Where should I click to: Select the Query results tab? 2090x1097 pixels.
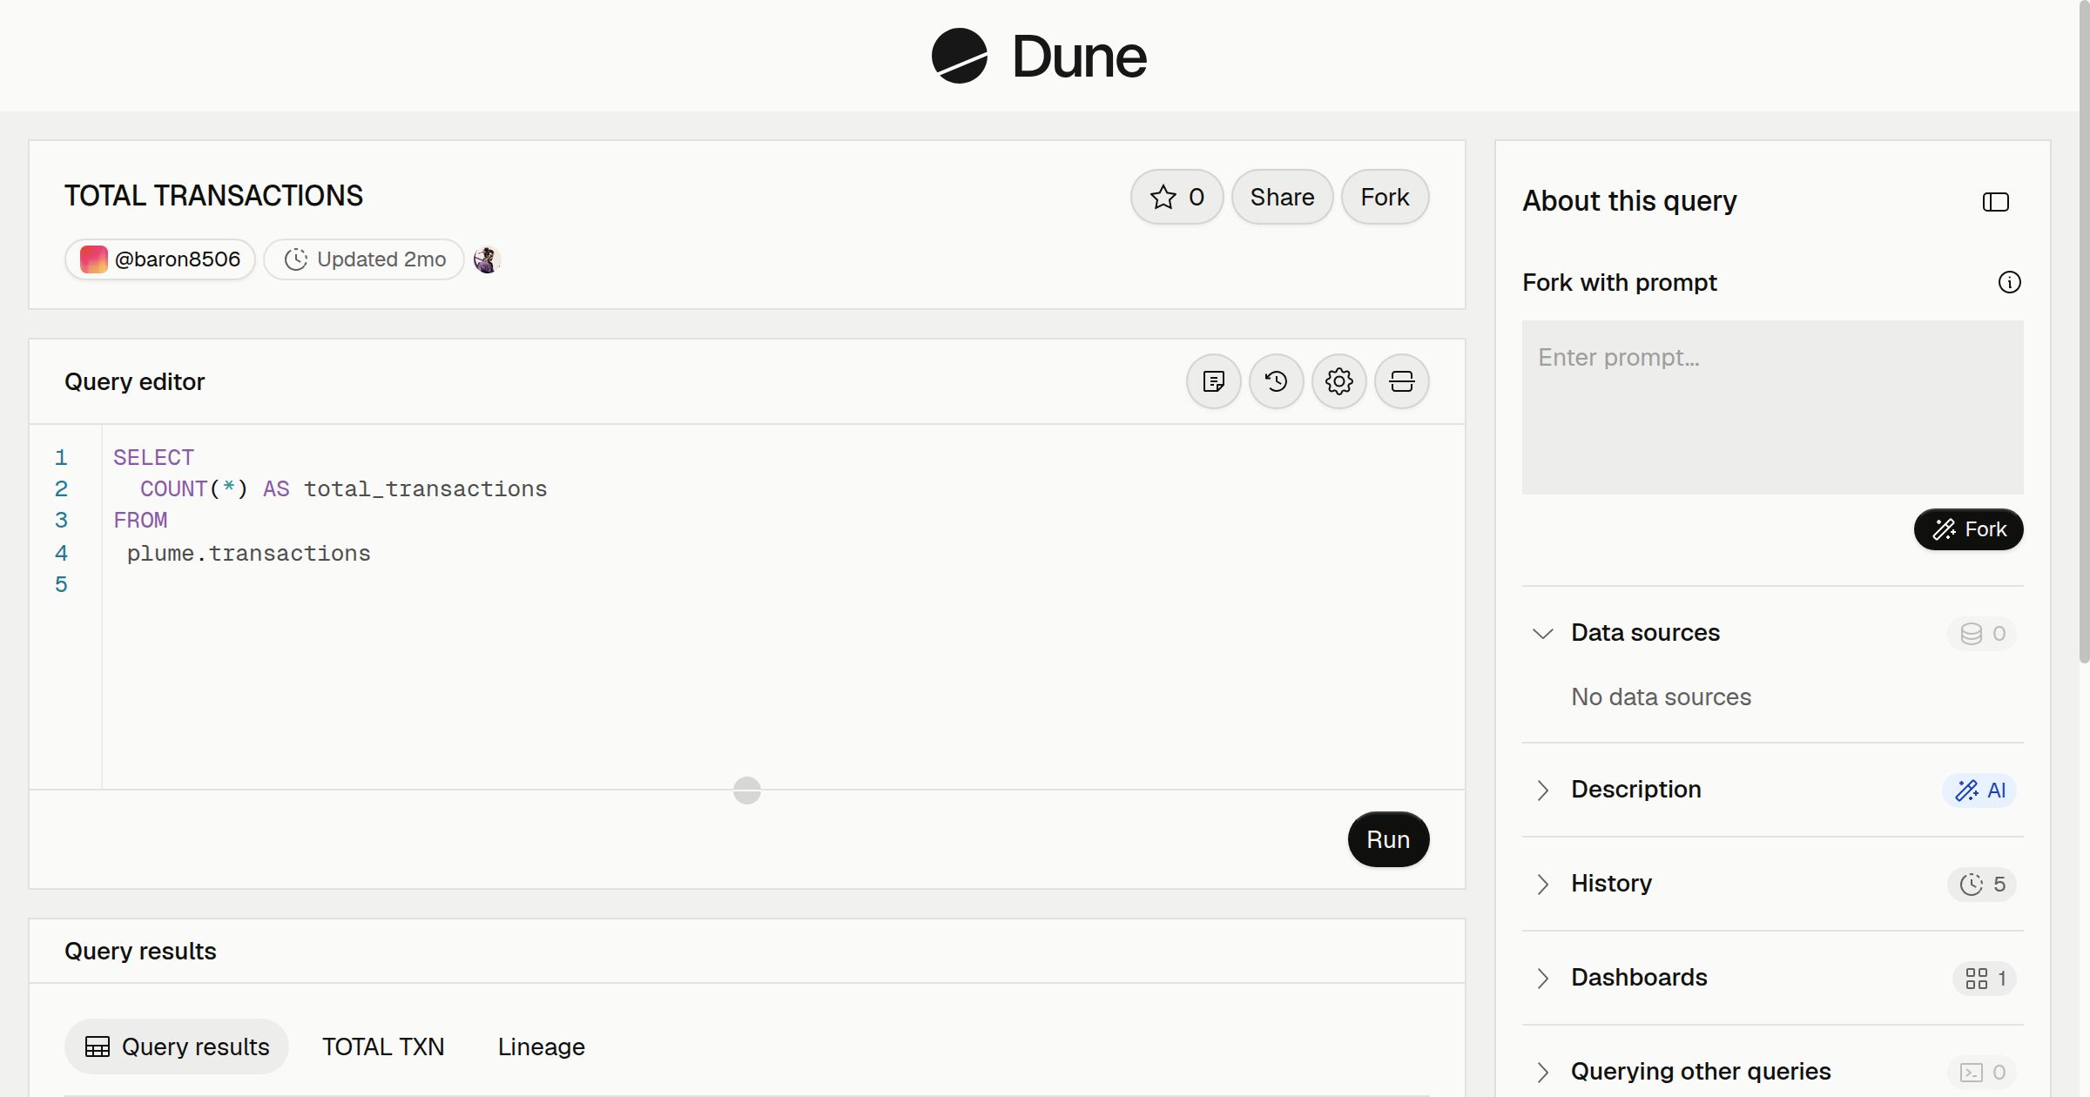tap(177, 1047)
